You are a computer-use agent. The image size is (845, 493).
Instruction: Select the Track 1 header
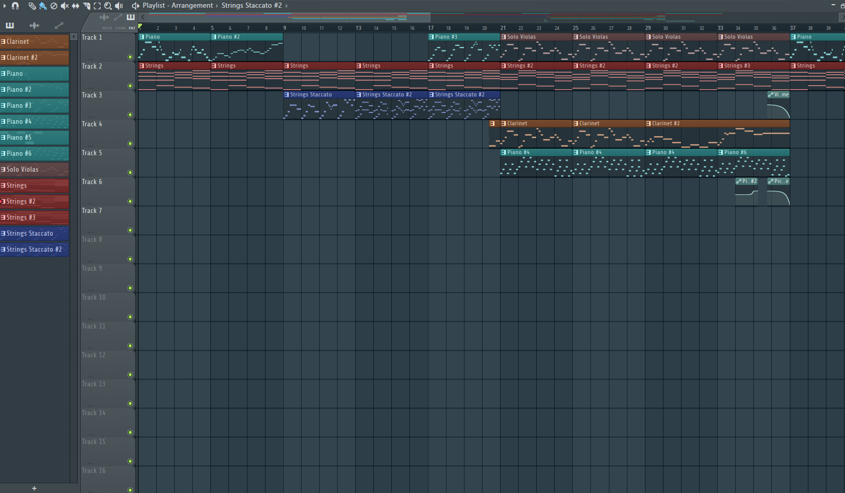click(108, 47)
